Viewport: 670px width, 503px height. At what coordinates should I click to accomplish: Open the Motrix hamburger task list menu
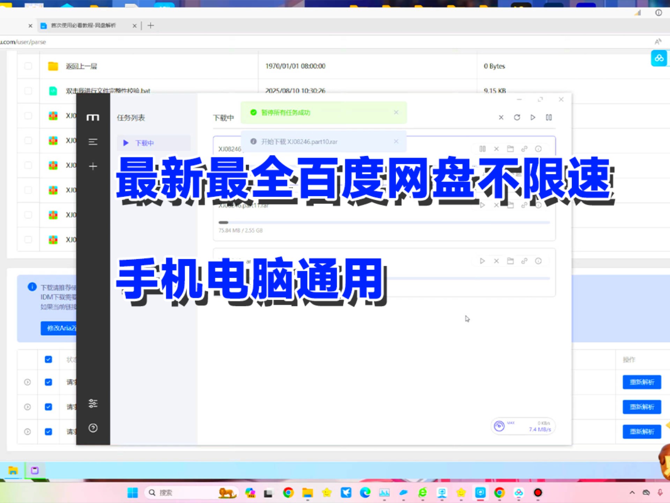point(93,142)
